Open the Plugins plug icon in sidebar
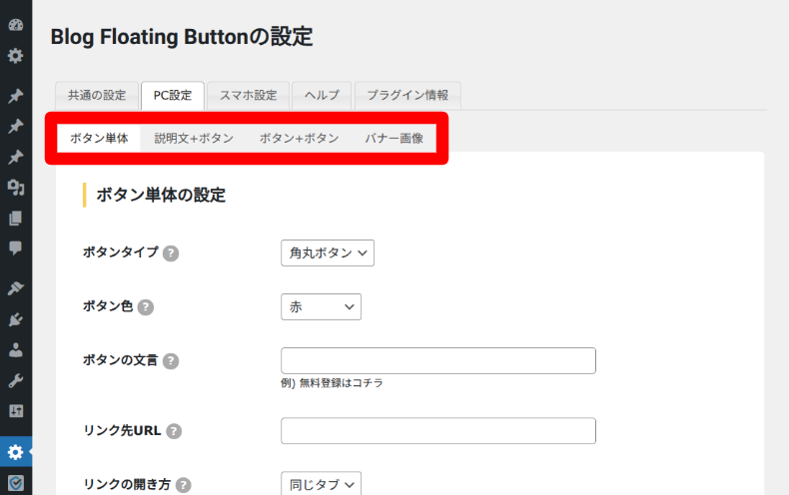This screenshot has height=495, width=789. tap(16, 319)
